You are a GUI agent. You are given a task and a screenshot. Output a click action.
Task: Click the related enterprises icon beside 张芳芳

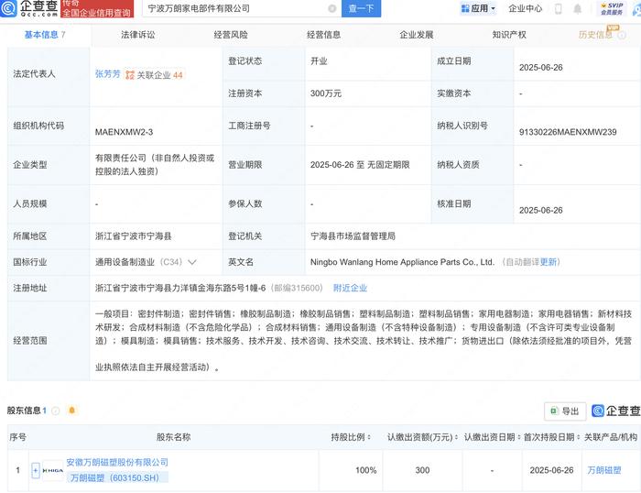tap(130, 75)
